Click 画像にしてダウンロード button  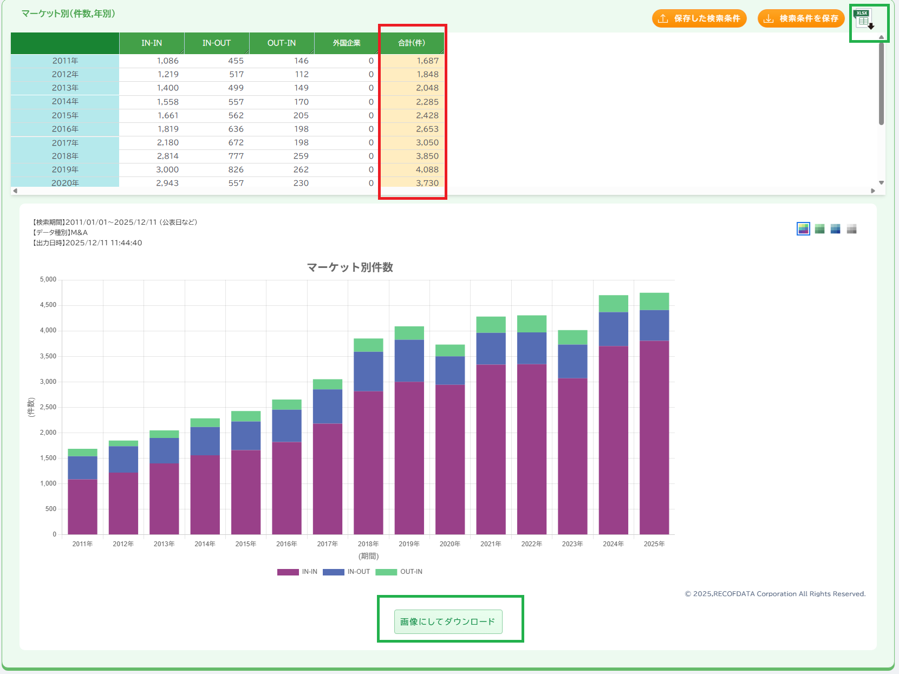point(448,621)
